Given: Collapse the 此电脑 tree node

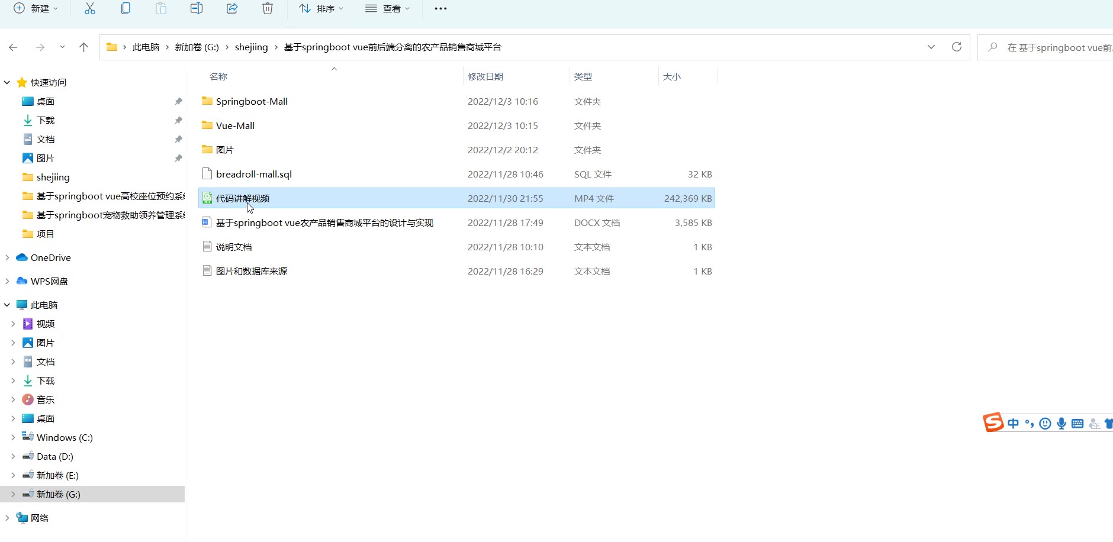Looking at the screenshot, I should (7, 305).
